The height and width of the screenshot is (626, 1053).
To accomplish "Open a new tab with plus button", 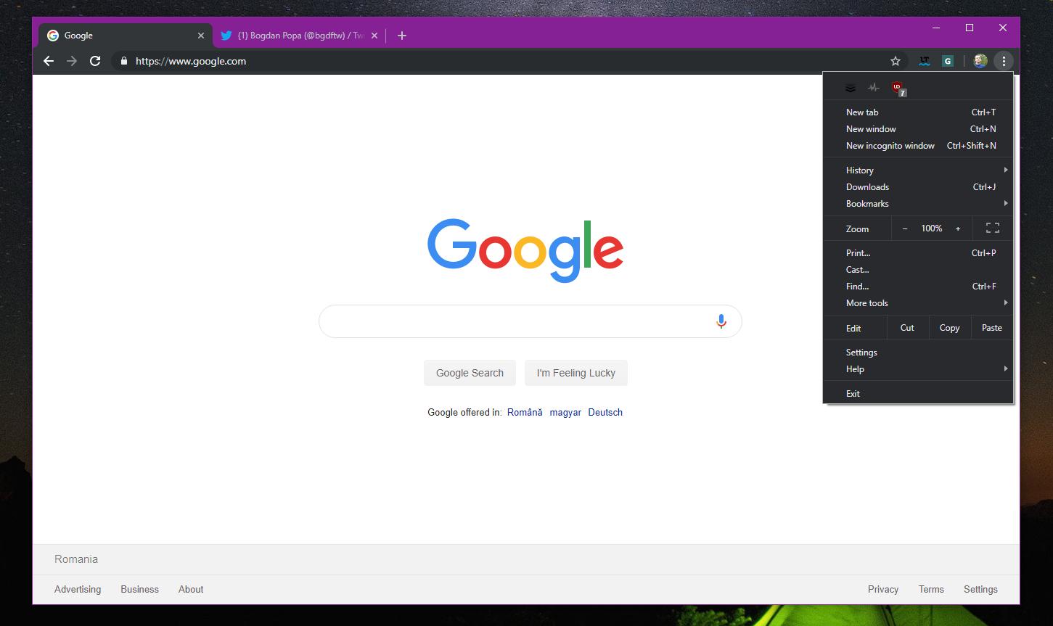I will pos(402,36).
